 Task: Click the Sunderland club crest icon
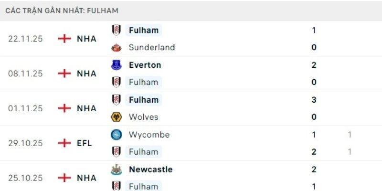tap(116, 48)
